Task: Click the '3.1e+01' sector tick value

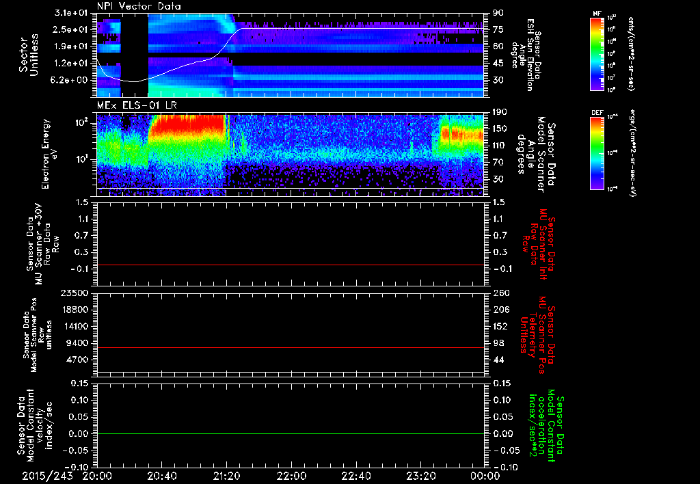Action: tap(72, 12)
